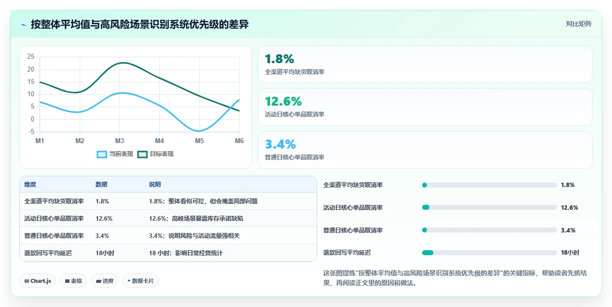Image resolution: width=612 pixels, height=307 pixels.
Task: Click the lightning icon beside the title
Action: 24,24
